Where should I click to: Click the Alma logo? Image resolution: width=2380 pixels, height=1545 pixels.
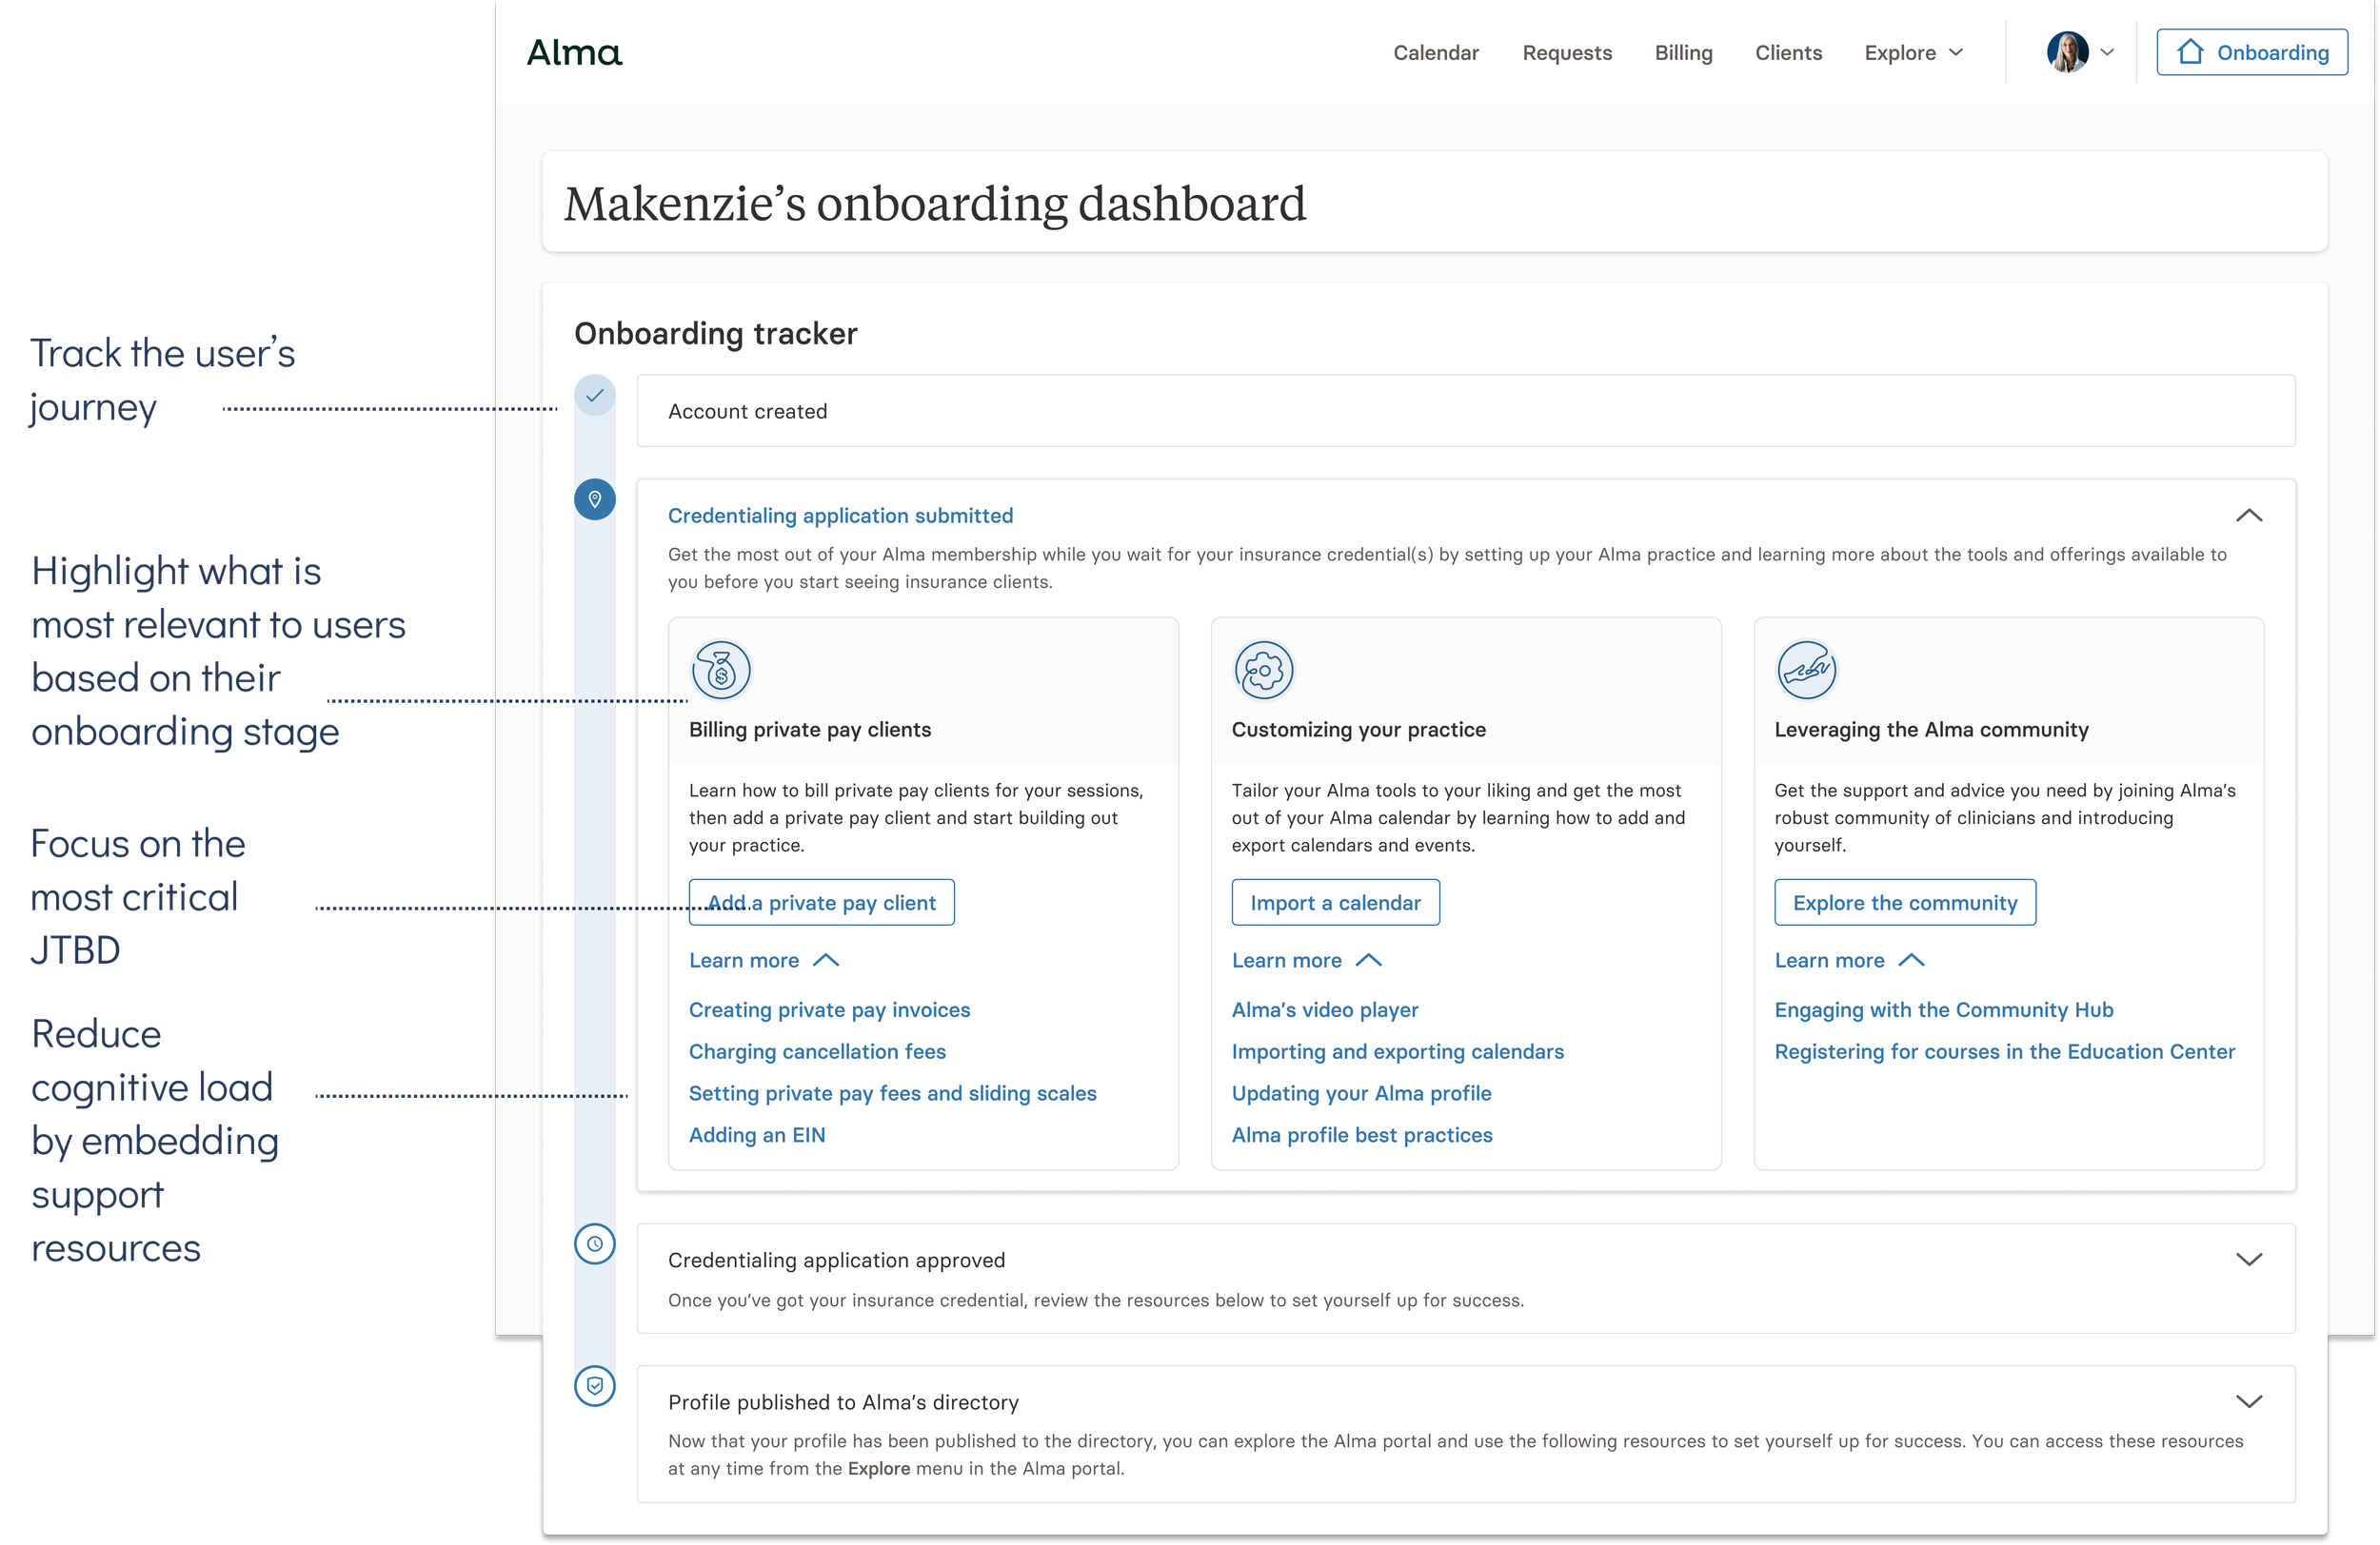click(x=574, y=52)
